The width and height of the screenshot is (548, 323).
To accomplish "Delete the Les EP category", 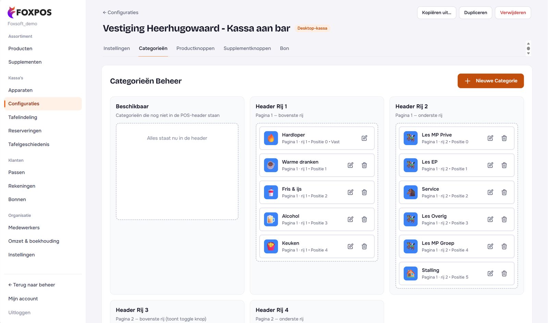I will coord(504,165).
